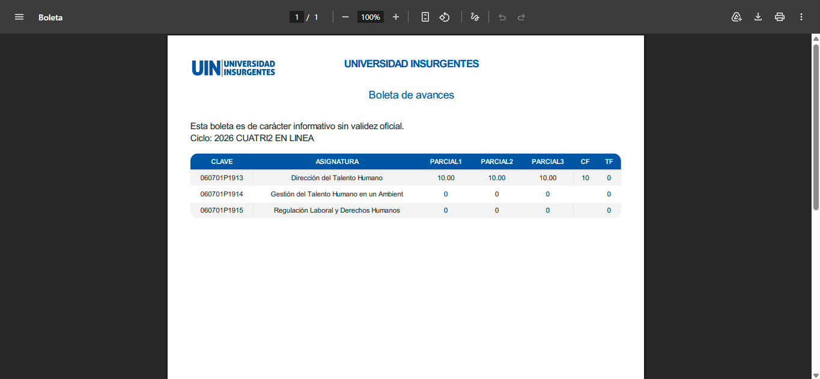Image resolution: width=820 pixels, height=379 pixels.
Task: Download the Boleta PDF file
Action: (758, 17)
